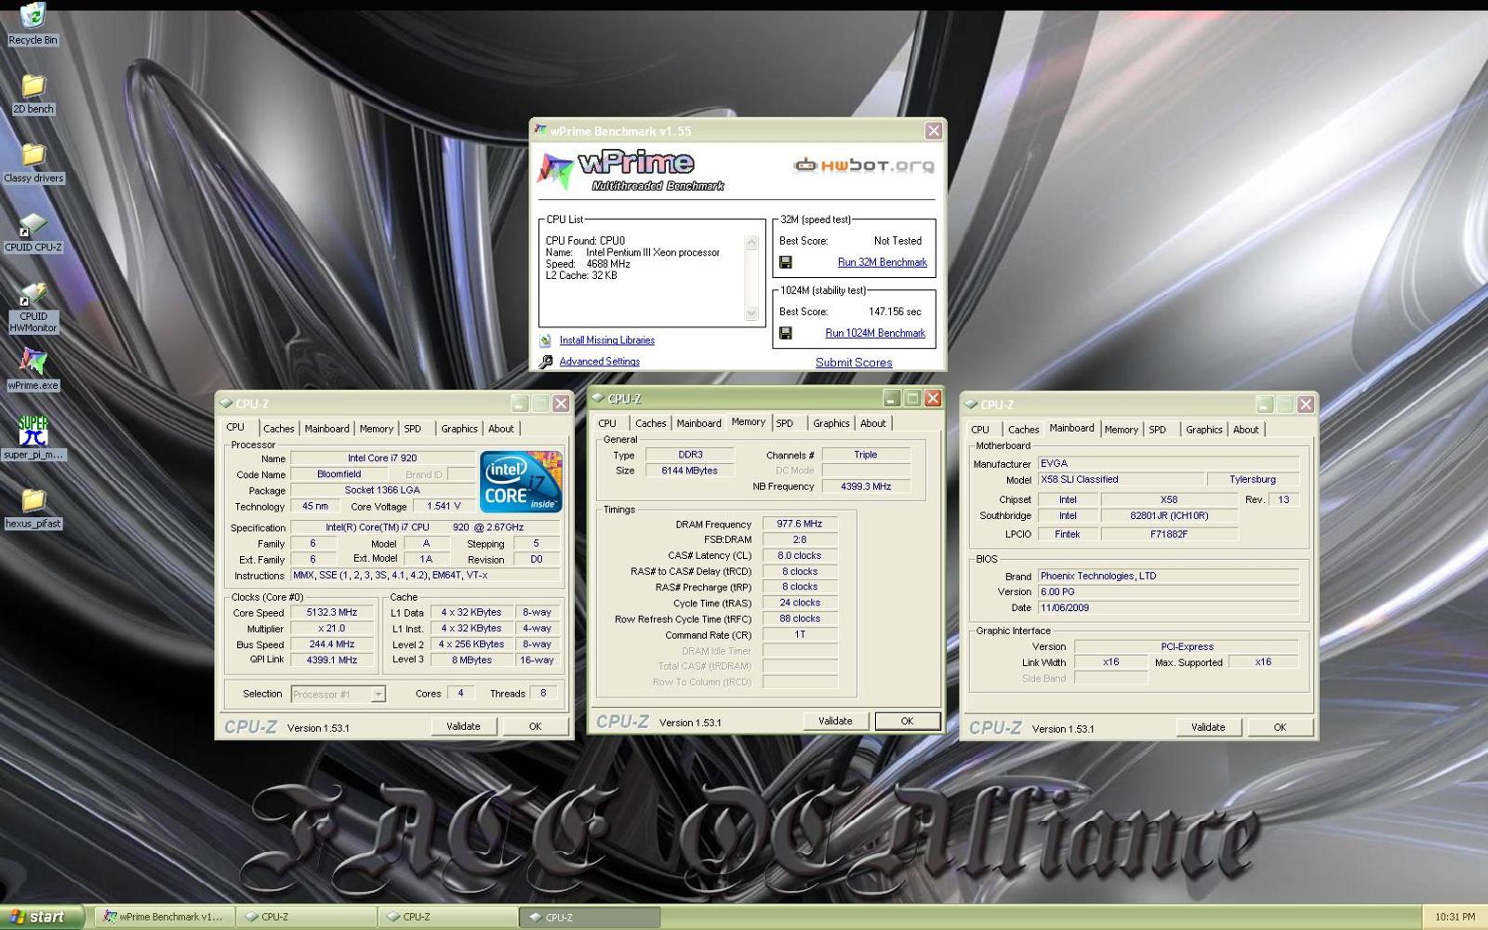This screenshot has height=930, width=1488.
Task: Open the 2D bench folder icon
Action: pyautogui.click(x=33, y=94)
